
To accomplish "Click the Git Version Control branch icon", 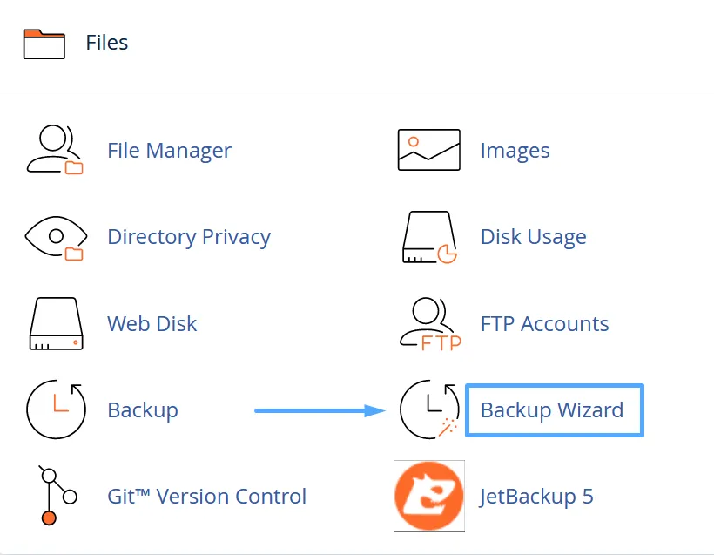I will [56, 496].
